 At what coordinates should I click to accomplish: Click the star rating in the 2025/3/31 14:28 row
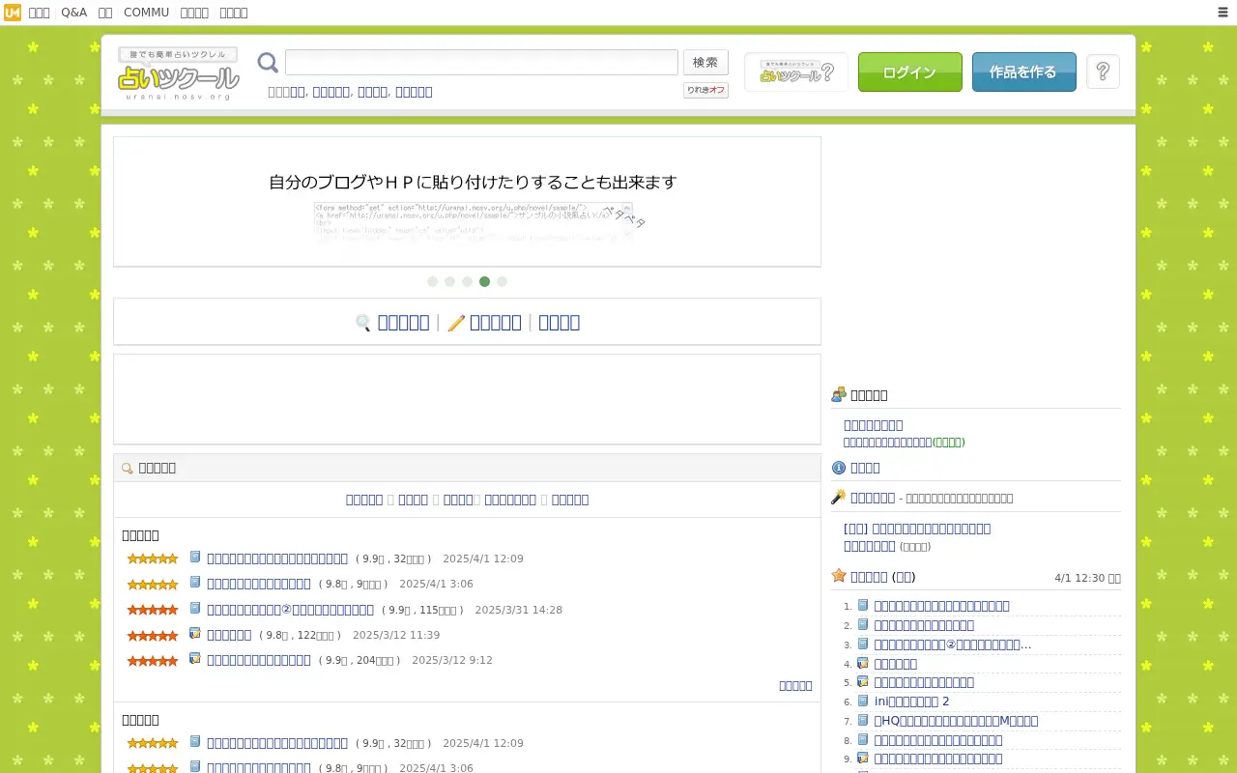(x=153, y=610)
